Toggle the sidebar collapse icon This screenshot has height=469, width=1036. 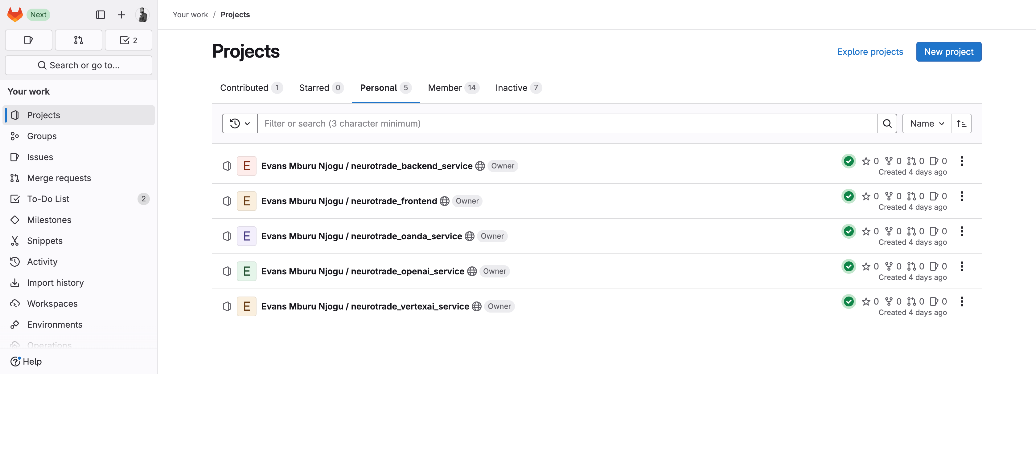pos(101,15)
